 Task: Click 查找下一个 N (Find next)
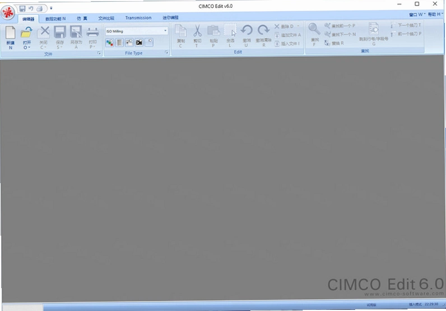click(x=340, y=34)
